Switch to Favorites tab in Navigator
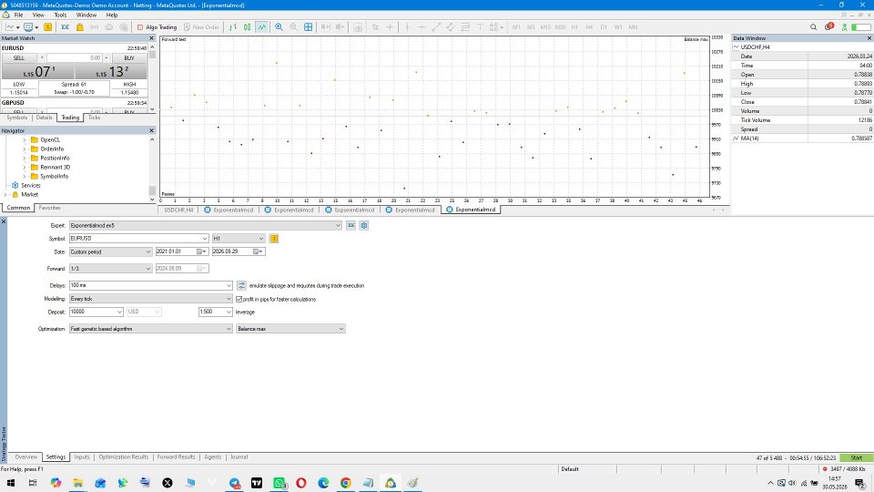This screenshot has height=492, width=874. coord(49,208)
